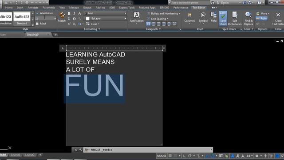Select the Standard text style thumbnail
284x160 pixels.
coord(22,18)
